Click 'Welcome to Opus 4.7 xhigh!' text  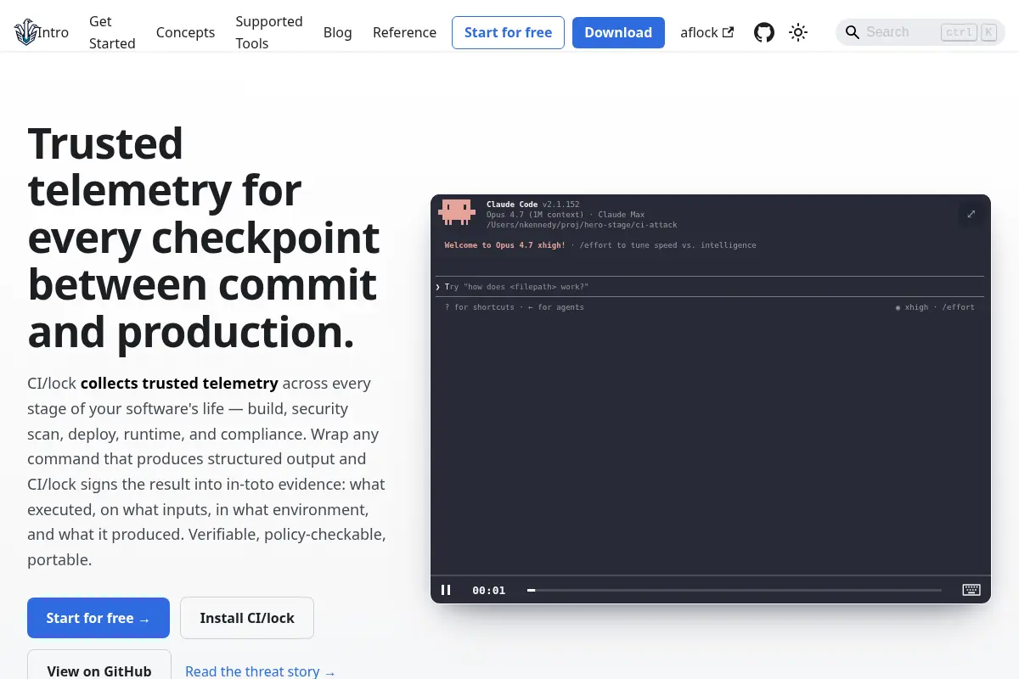(x=504, y=245)
